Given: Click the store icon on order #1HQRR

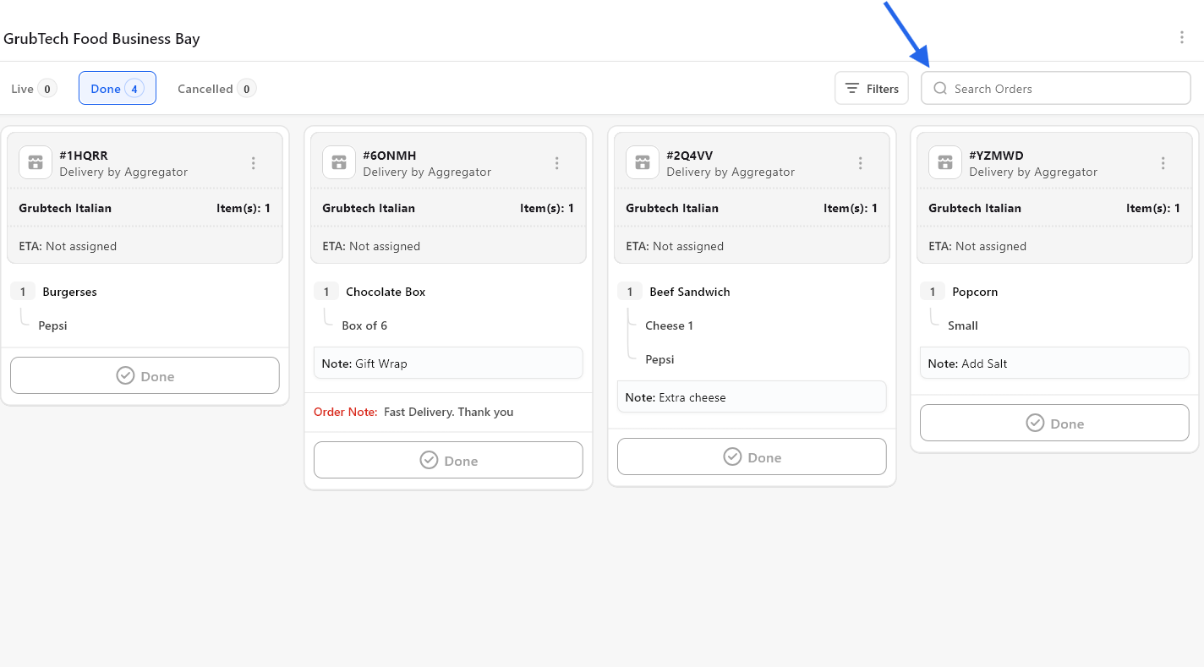Looking at the screenshot, I should point(36,162).
